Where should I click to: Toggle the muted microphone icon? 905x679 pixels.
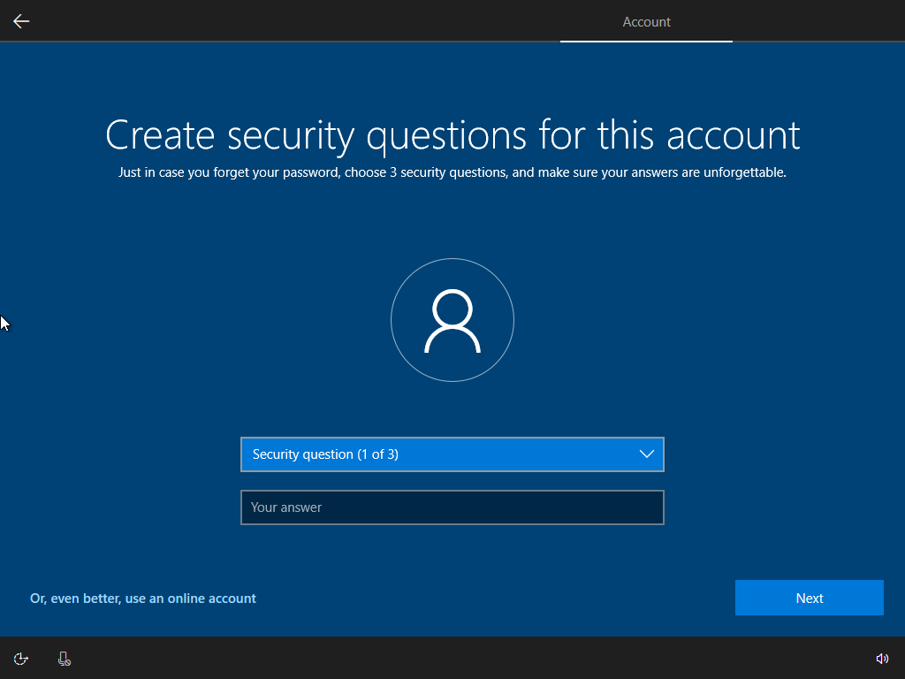point(64,659)
